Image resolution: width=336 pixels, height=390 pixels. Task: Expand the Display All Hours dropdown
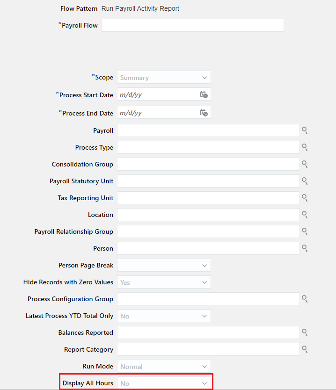(205, 383)
